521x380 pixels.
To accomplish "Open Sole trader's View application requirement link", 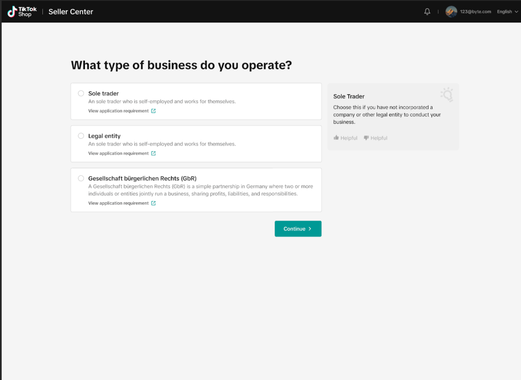I will [x=119, y=111].
